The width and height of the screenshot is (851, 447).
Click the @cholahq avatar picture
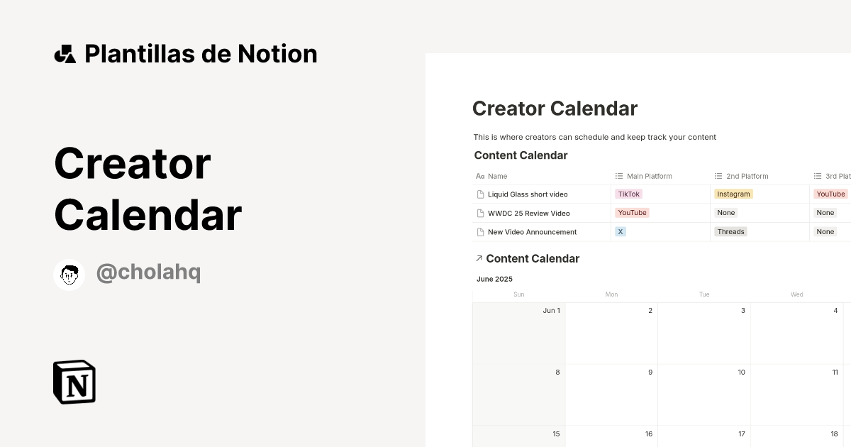pos(69,274)
